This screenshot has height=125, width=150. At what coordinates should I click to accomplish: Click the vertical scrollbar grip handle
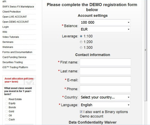coord(145,50)
